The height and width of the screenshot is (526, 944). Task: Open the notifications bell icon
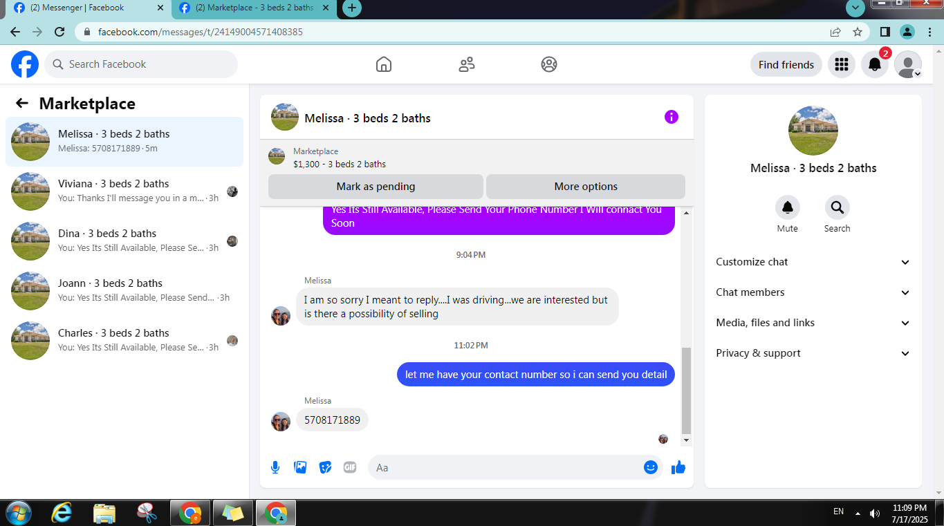pyautogui.click(x=875, y=64)
